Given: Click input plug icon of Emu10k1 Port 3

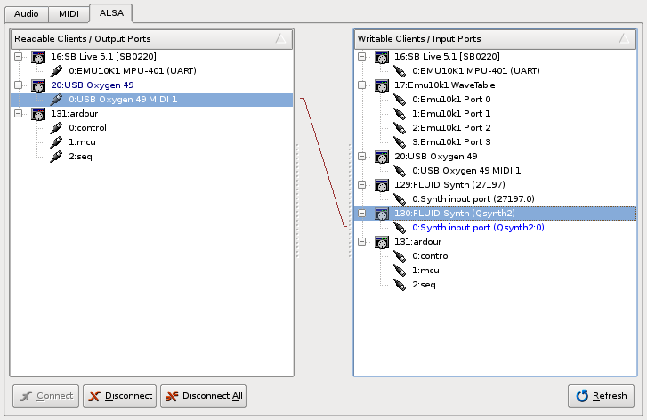Looking at the screenshot, I should 400,142.
